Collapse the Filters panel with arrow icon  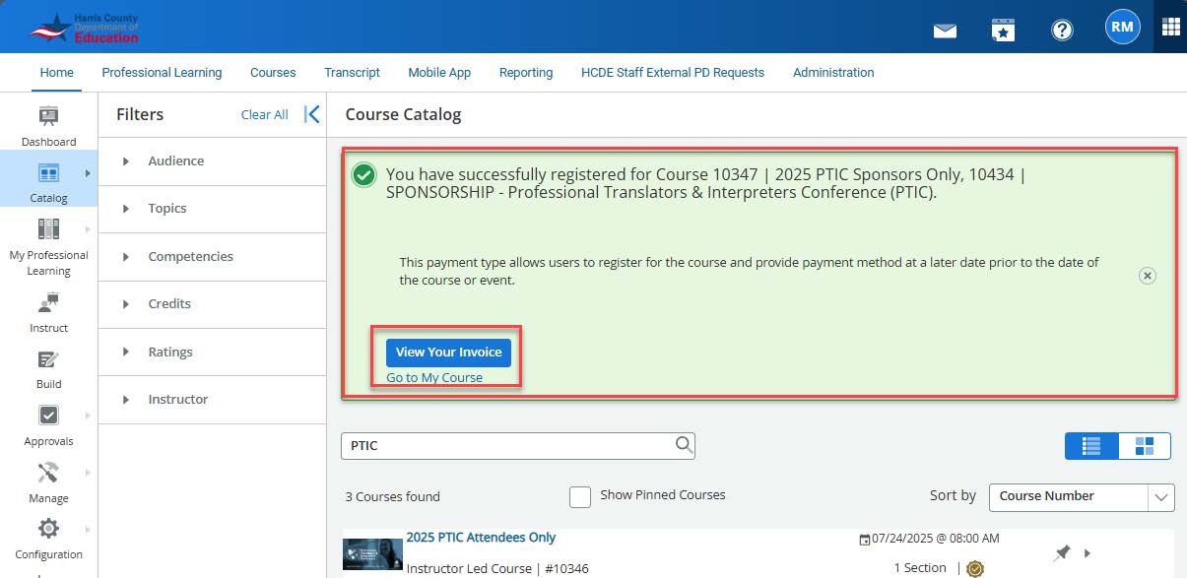312,114
